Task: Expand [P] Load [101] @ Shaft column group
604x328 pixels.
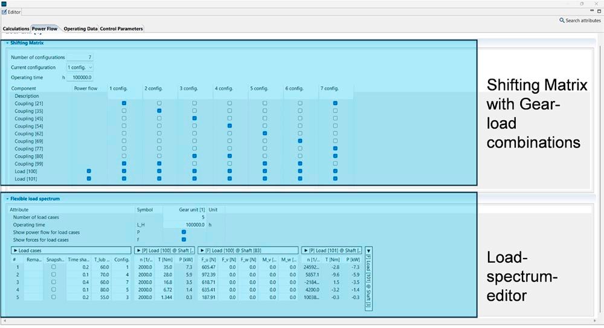Action: [306, 251]
